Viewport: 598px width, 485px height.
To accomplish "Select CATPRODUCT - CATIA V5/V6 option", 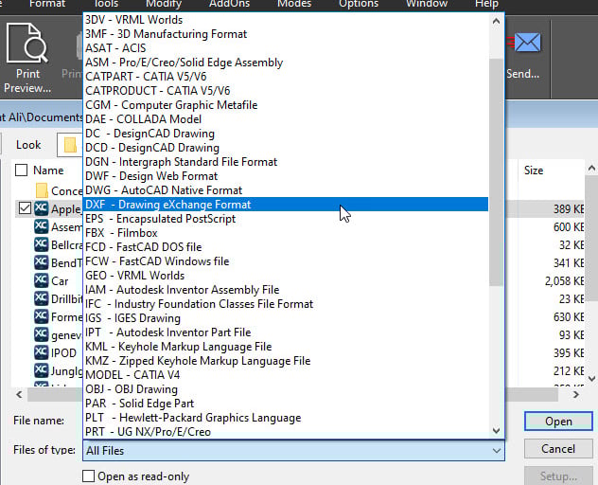I will click(x=286, y=91).
